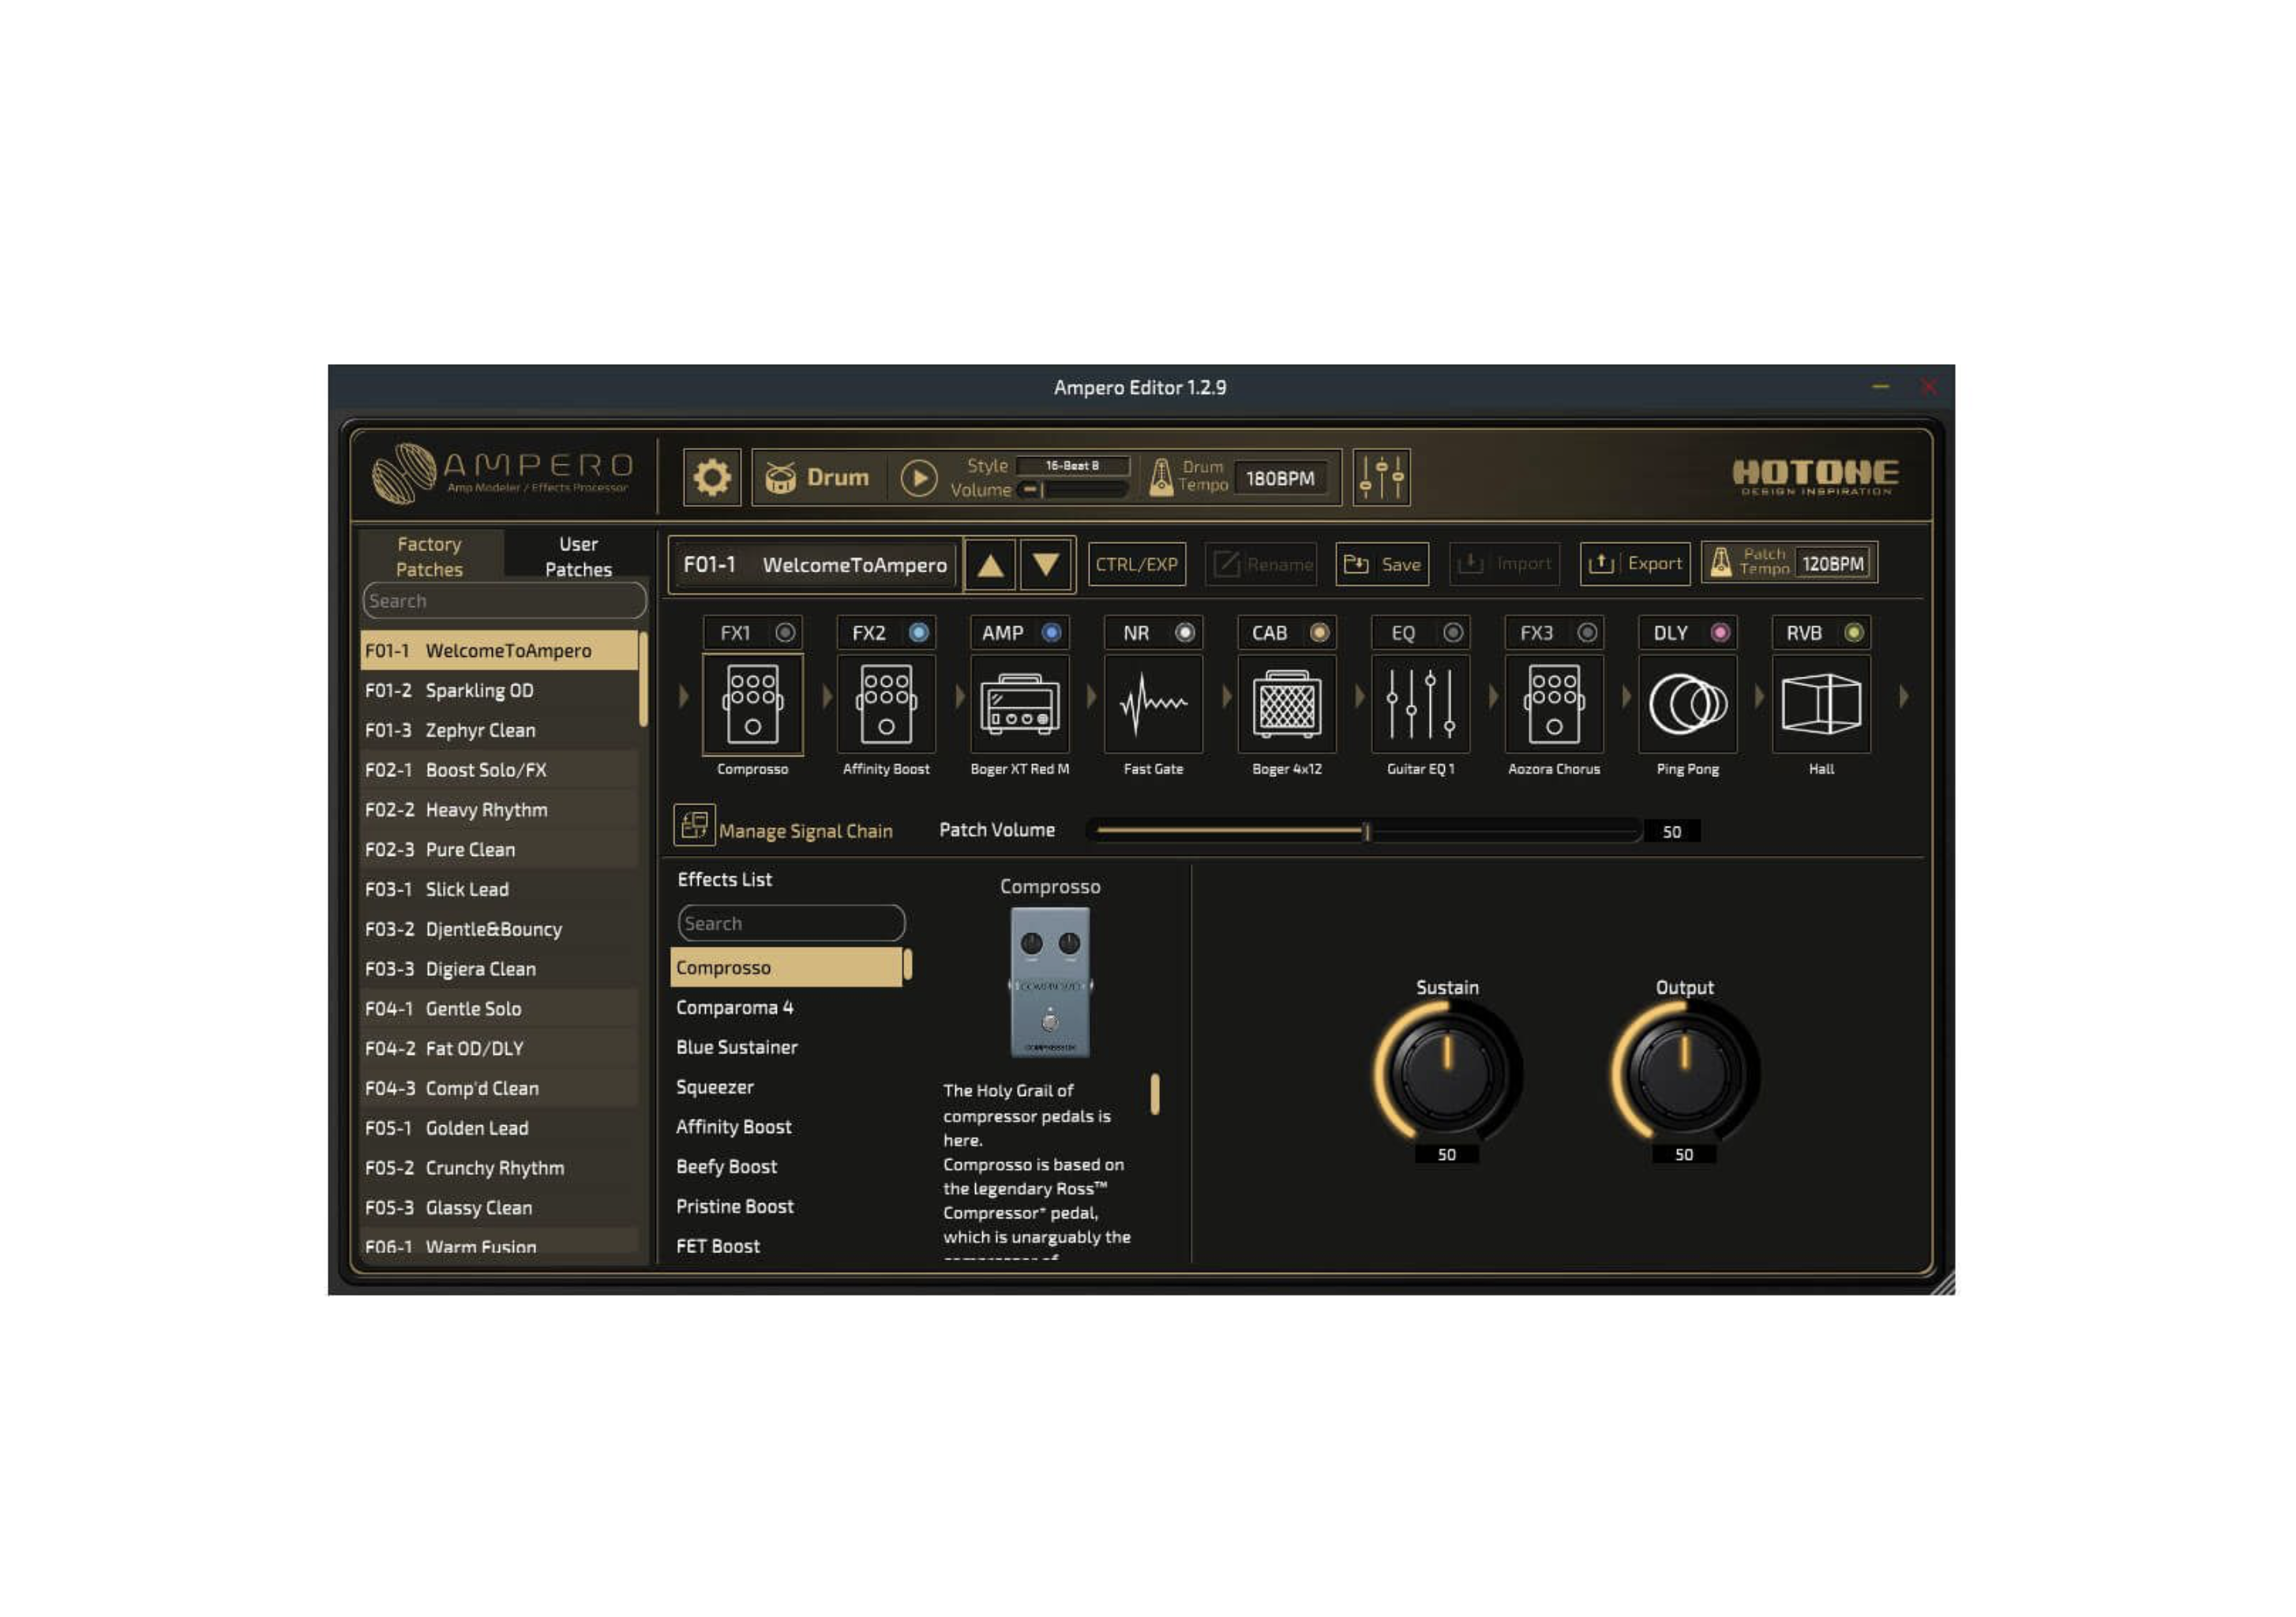Go to next patch with the down arrow

coord(1046,565)
